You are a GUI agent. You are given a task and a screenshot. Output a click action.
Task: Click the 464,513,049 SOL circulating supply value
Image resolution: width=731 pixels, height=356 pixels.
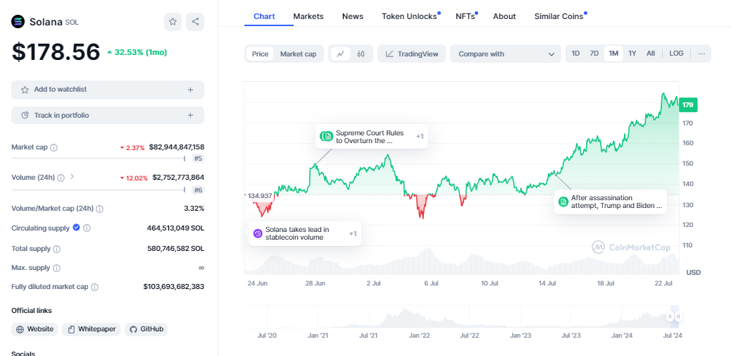point(175,228)
